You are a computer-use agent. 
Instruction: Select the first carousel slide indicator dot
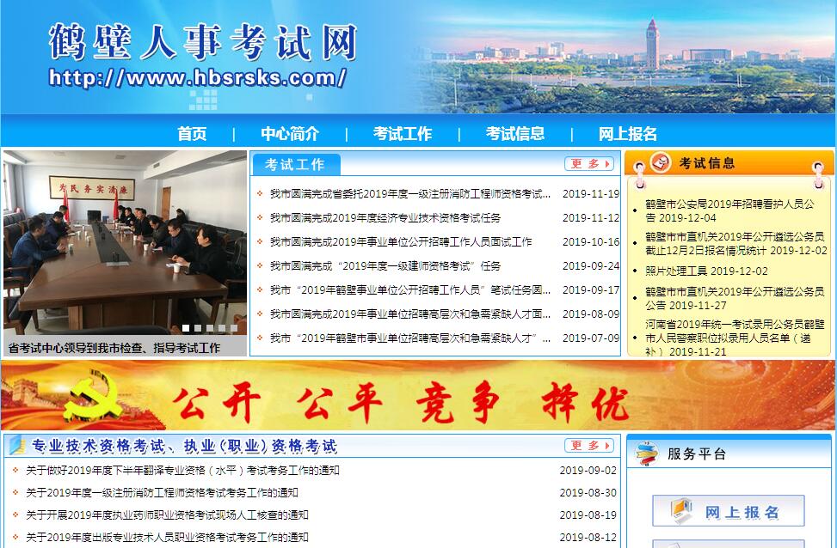(185, 328)
